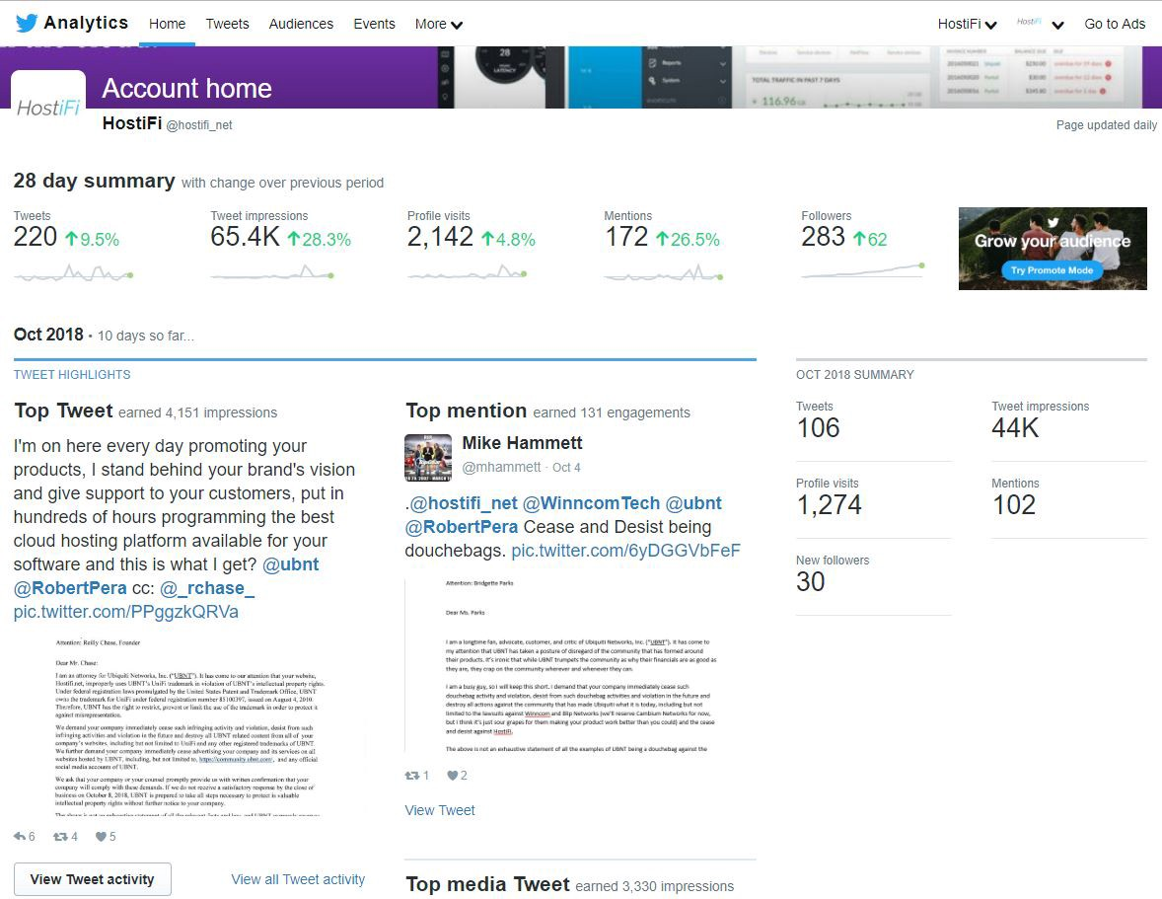Click the Grow your audience banner

1053,249
